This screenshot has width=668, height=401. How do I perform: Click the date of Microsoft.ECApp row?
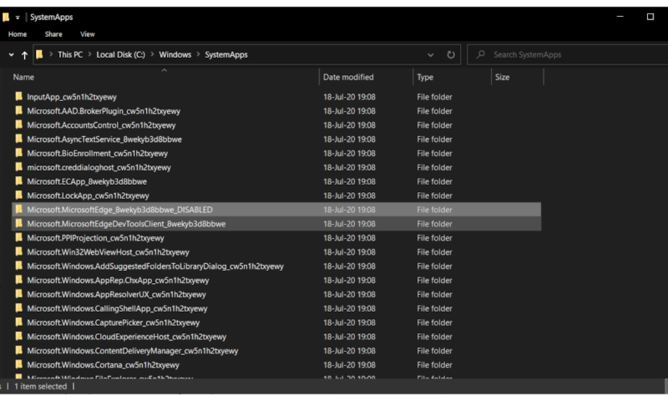pyautogui.click(x=349, y=181)
